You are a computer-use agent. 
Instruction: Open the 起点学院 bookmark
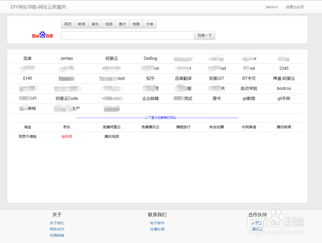click(249, 88)
